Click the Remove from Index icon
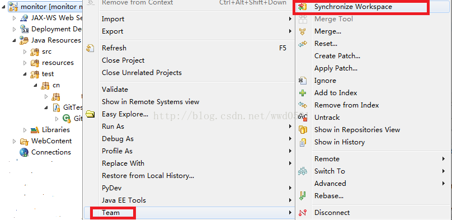Image resolution: width=452 pixels, height=220 pixels. click(x=303, y=105)
